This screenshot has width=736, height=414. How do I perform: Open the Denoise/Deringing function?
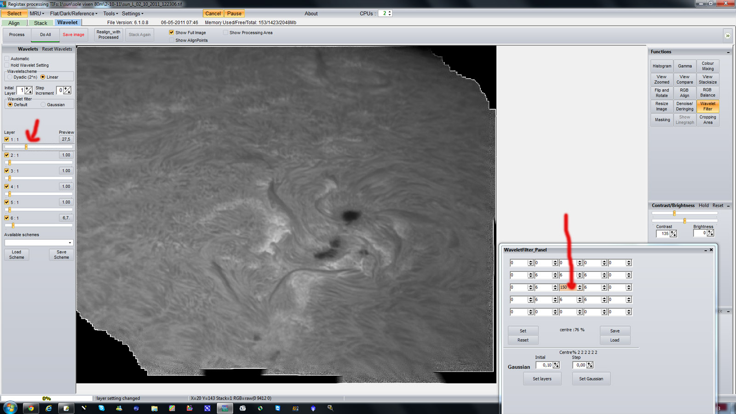coord(684,106)
